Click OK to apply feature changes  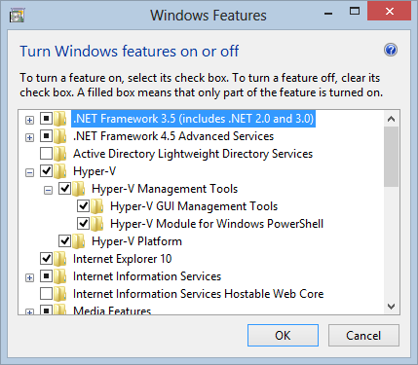click(283, 335)
